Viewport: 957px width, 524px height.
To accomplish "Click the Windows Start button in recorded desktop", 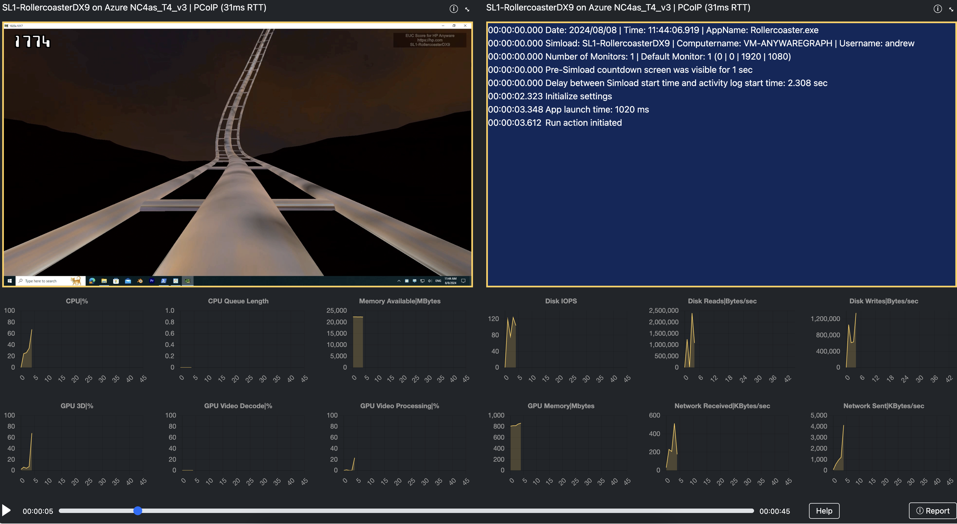I will coord(10,281).
